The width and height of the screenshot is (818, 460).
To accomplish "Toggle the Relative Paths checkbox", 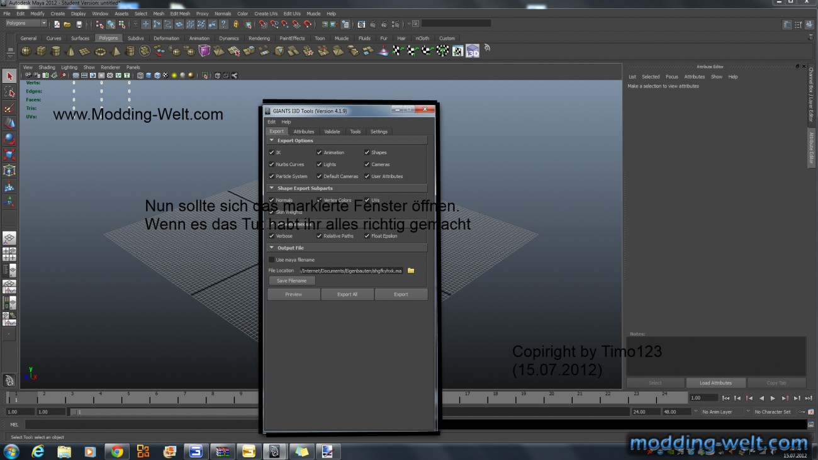I will coord(320,236).
